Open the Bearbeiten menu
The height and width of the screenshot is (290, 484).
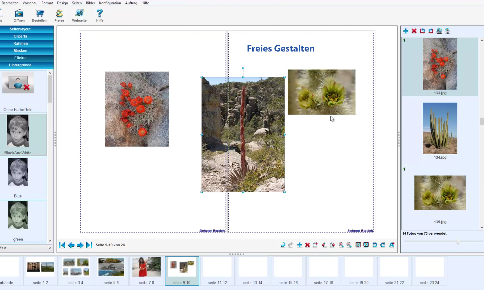tap(10, 3)
